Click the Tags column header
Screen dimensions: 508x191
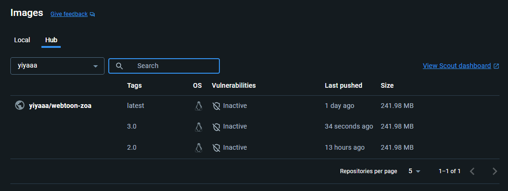[x=135, y=85]
